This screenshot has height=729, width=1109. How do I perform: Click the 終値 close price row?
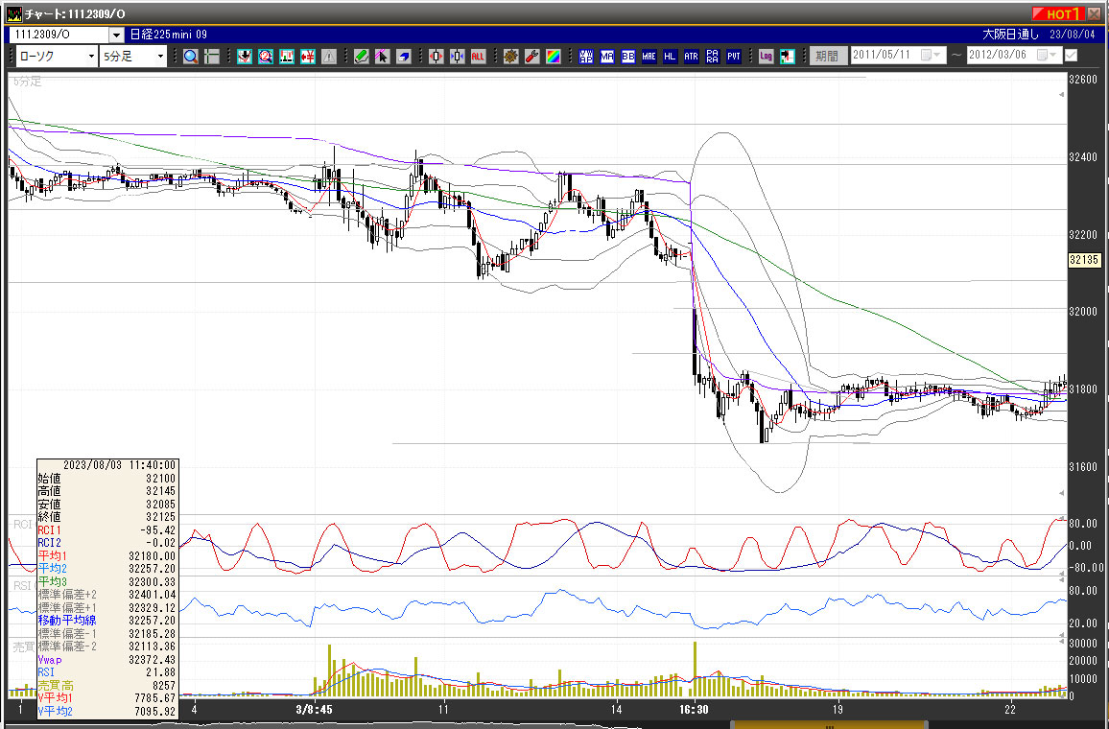click(106, 517)
